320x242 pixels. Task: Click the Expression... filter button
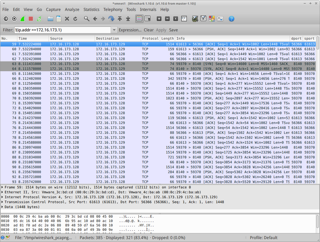point(130,30)
